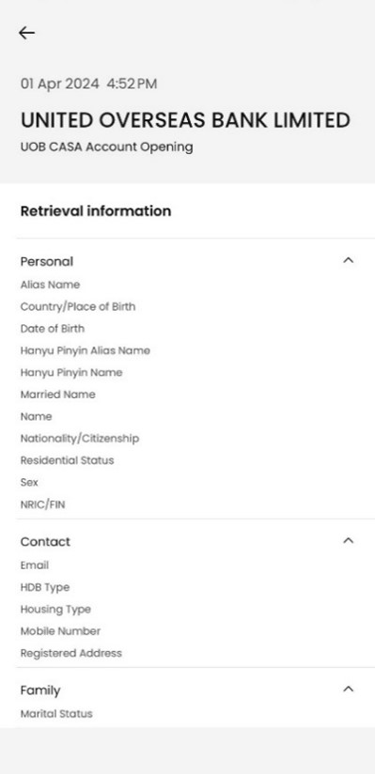Tap the Date of Birth item
The image size is (375, 774).
click(53, 329)
